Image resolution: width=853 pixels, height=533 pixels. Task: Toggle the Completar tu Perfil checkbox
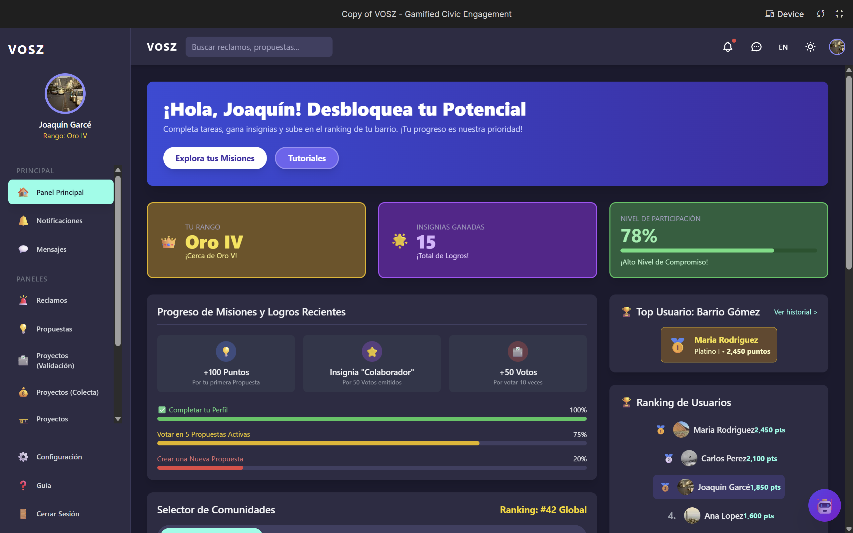[x=162, y=410]
